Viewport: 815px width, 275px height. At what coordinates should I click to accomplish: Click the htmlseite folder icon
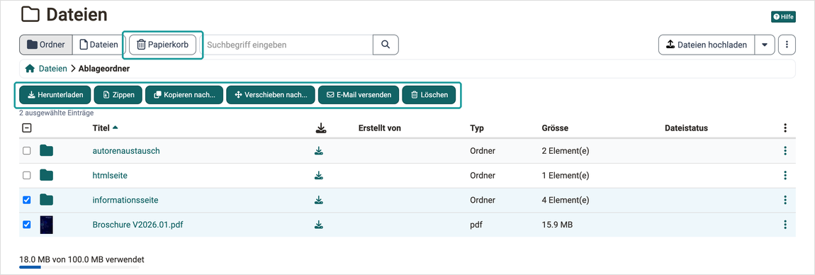(x=47, y=175)
